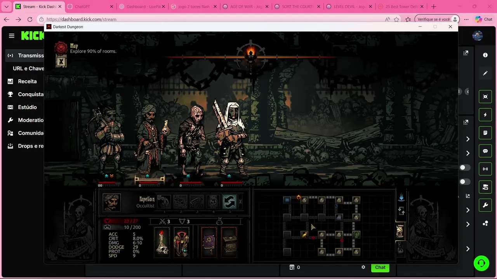Screen dimensions: 497x279
Task: Click the camera overlay icon
Action: click(x=485, y=187)
